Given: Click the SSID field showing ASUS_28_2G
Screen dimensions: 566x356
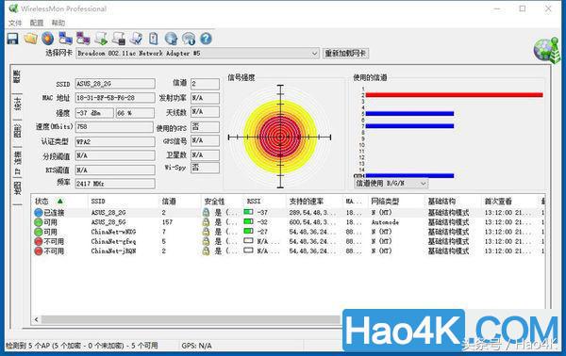Looking at the screenshot, I should [x=115, y=84].
